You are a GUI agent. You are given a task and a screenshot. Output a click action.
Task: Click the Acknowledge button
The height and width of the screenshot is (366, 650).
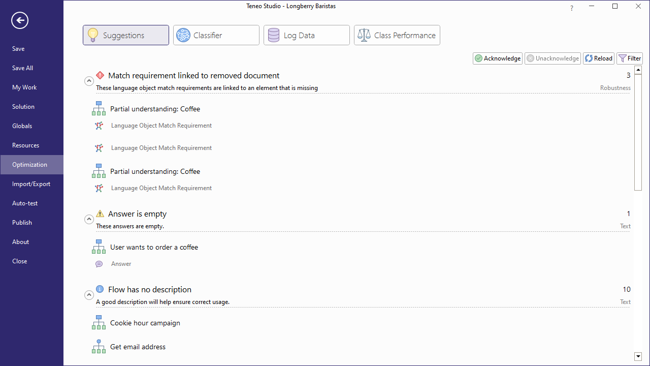pos(498,58)
